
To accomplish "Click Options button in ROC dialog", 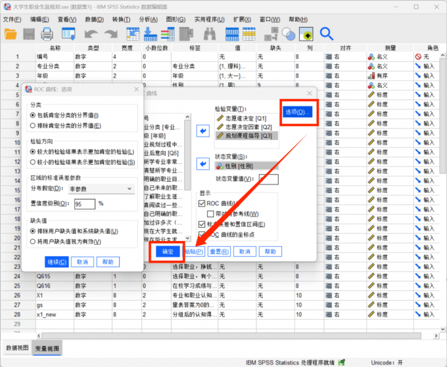I will pos(297,112).
